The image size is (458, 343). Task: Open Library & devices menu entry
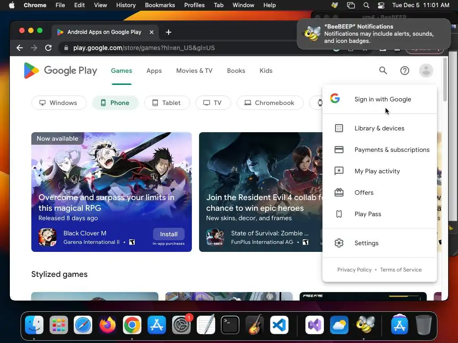(x=379, y=128)
